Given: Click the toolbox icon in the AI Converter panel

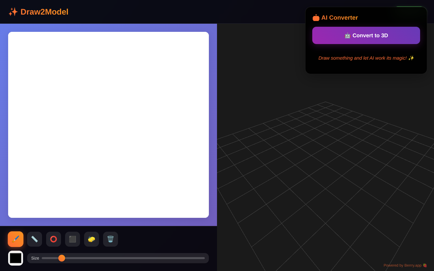Looking at the screenshot, I should coord(316,18).
